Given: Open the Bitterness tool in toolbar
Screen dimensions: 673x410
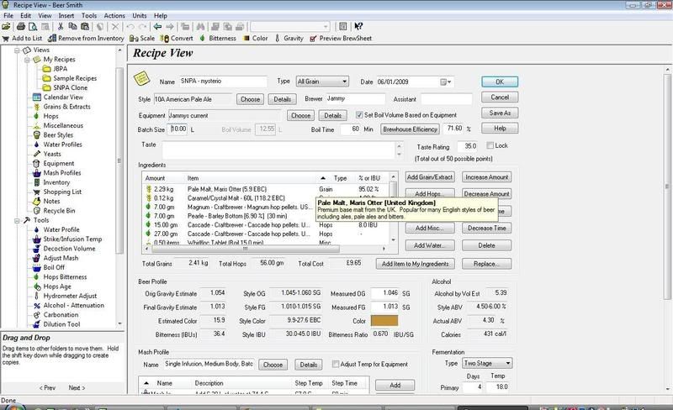Looking at the screenshot, I should coord(218,38).
